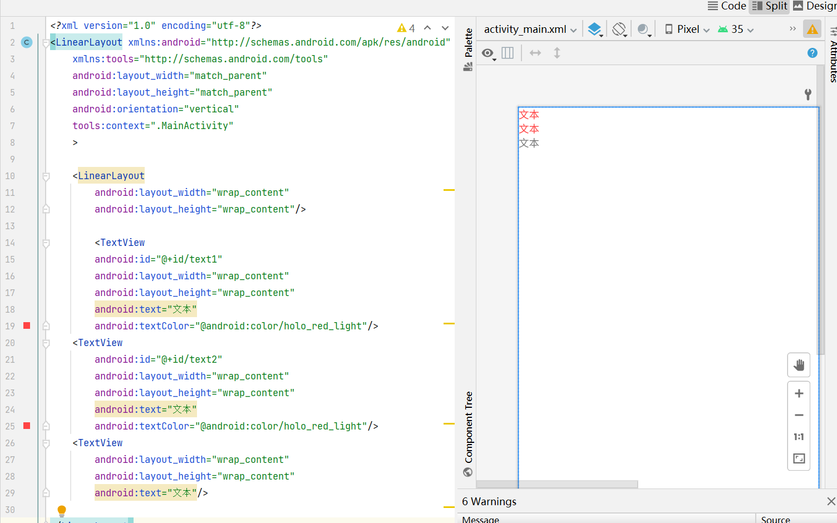This screenshot has height=523, width=837.
Task: Switch to Design view mode
Action: [815, 6]
